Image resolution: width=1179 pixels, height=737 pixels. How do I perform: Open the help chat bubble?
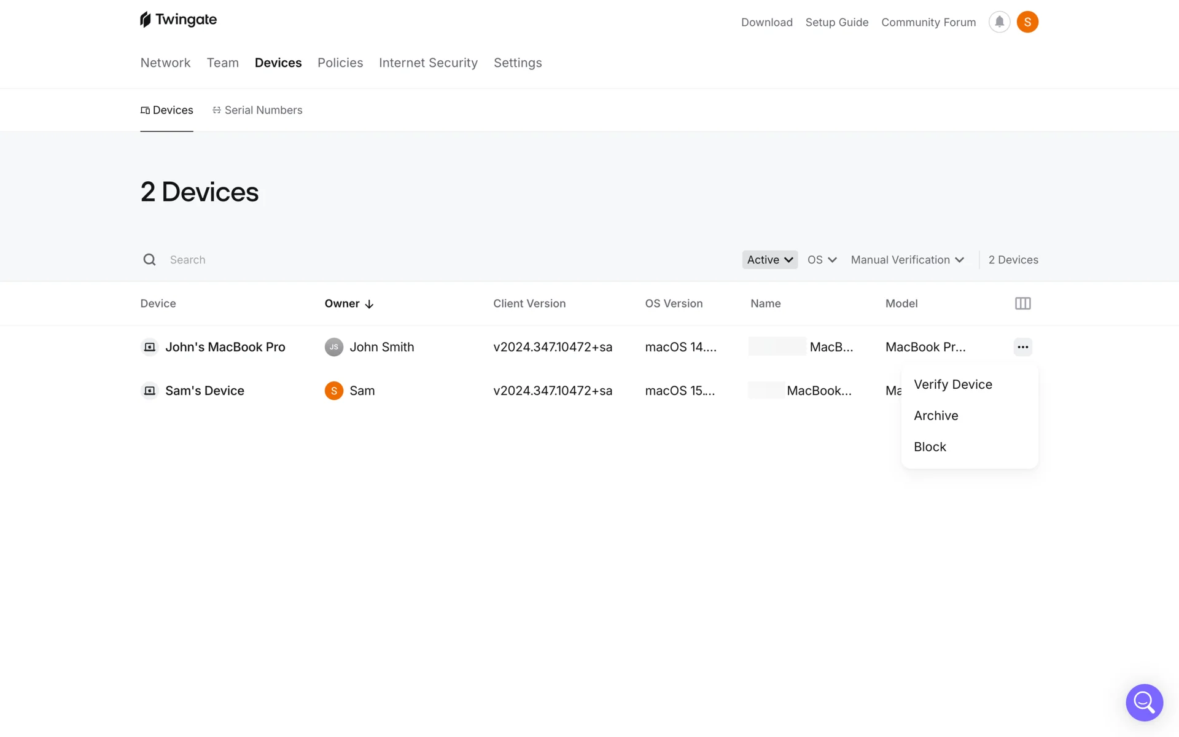click(x=1144, y=702)
